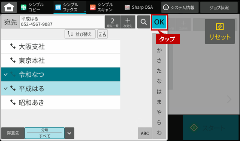Image resolution: width=240 pixels, height=141 pixels.
Task: Open シンプルコピー mode icon
Action: pyautogui.click(x=23, y=7)
